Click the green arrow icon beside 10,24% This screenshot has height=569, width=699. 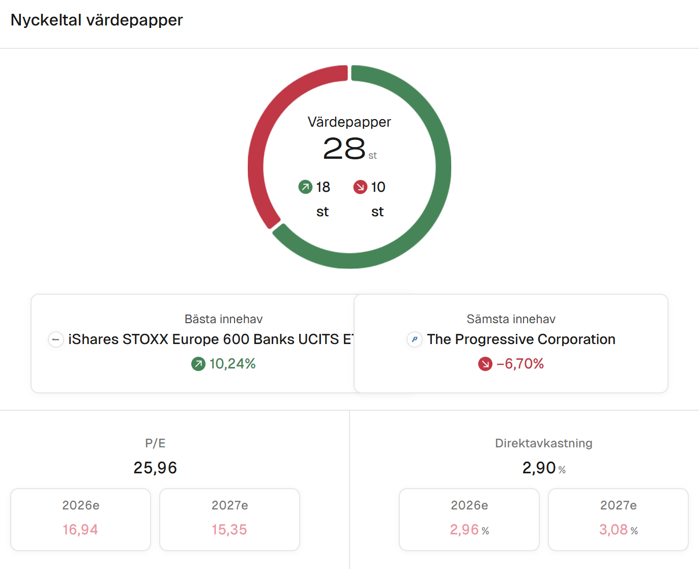198,364
